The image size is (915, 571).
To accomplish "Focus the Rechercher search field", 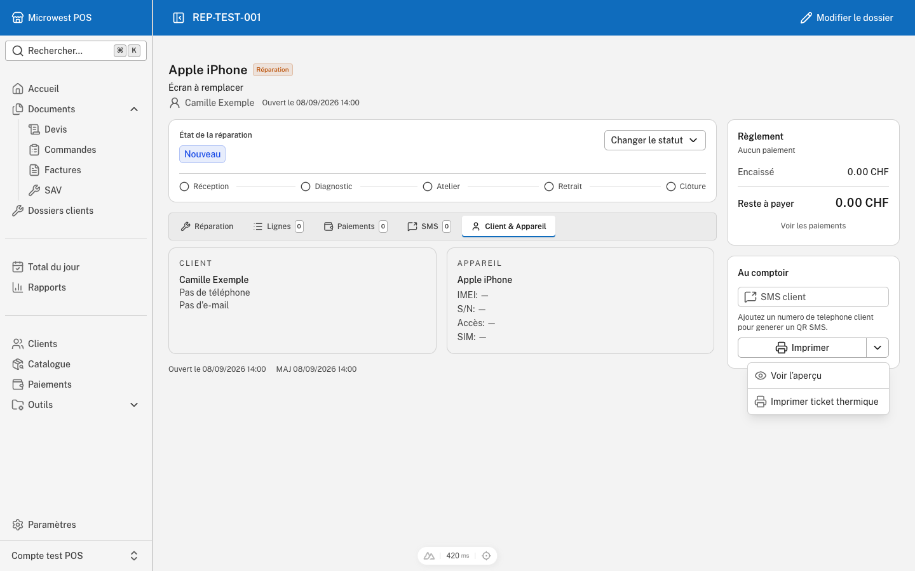I will click(x=76, y=51).
